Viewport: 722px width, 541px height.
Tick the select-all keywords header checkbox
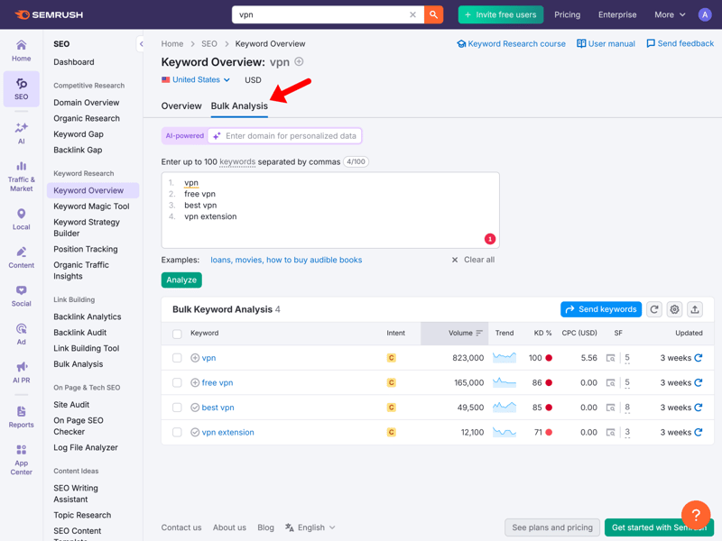coord(177,334)
